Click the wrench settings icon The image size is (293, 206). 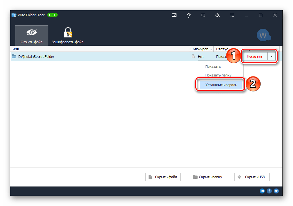pos(217,15)
